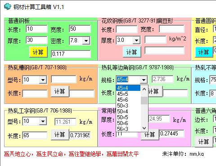This screenshot has width=216, height=166.
Task: Click the 热轧槽钢 result field beside 计算
Action: (82, 94)
